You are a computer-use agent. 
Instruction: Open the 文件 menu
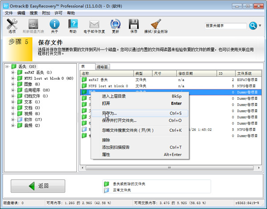8,13
